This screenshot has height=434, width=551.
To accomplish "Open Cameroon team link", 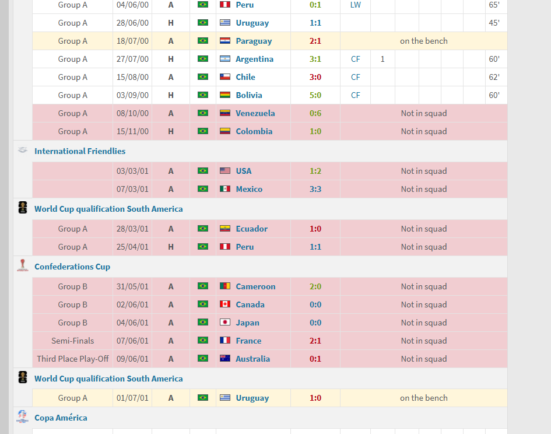I will (x=255, y=286).
